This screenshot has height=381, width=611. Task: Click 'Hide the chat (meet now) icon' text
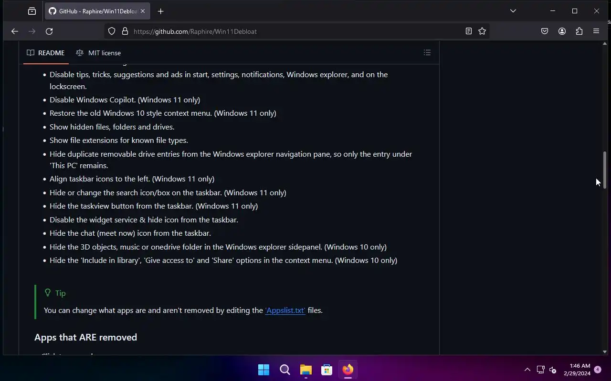pyautogui.click(x=130, y=233)
